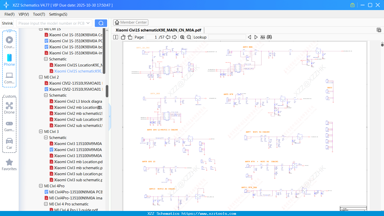Toggle two-page layout view
Screen dimensions: 384x216
click(116, 37)
